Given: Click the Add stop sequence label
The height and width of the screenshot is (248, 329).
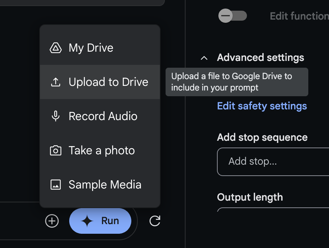Looking at the screenshot, I should click(x=262, y=138).
